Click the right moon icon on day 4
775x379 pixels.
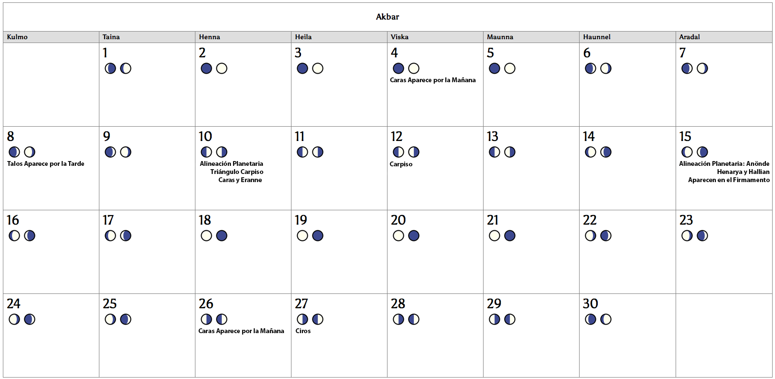[414, 68]
